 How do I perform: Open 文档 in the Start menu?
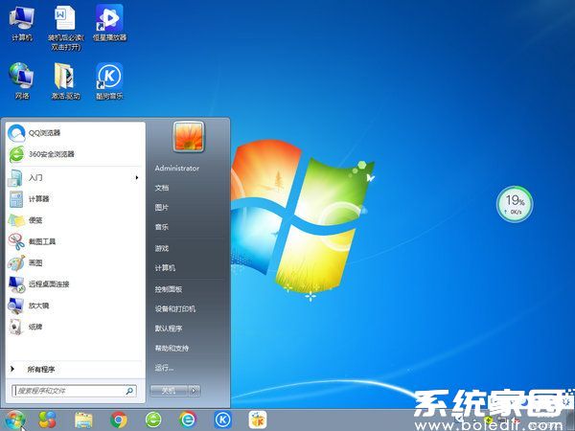click(162, 188)
